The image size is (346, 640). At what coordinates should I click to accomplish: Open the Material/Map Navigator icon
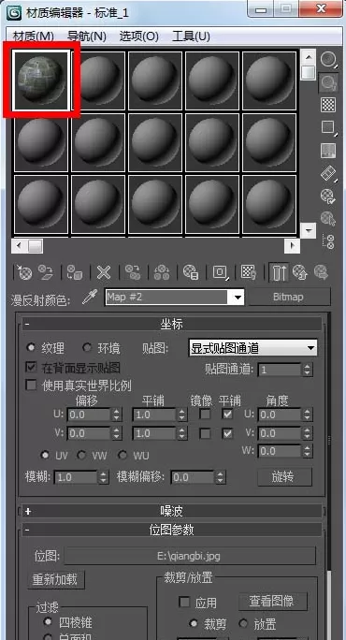[x=328, y=240]
